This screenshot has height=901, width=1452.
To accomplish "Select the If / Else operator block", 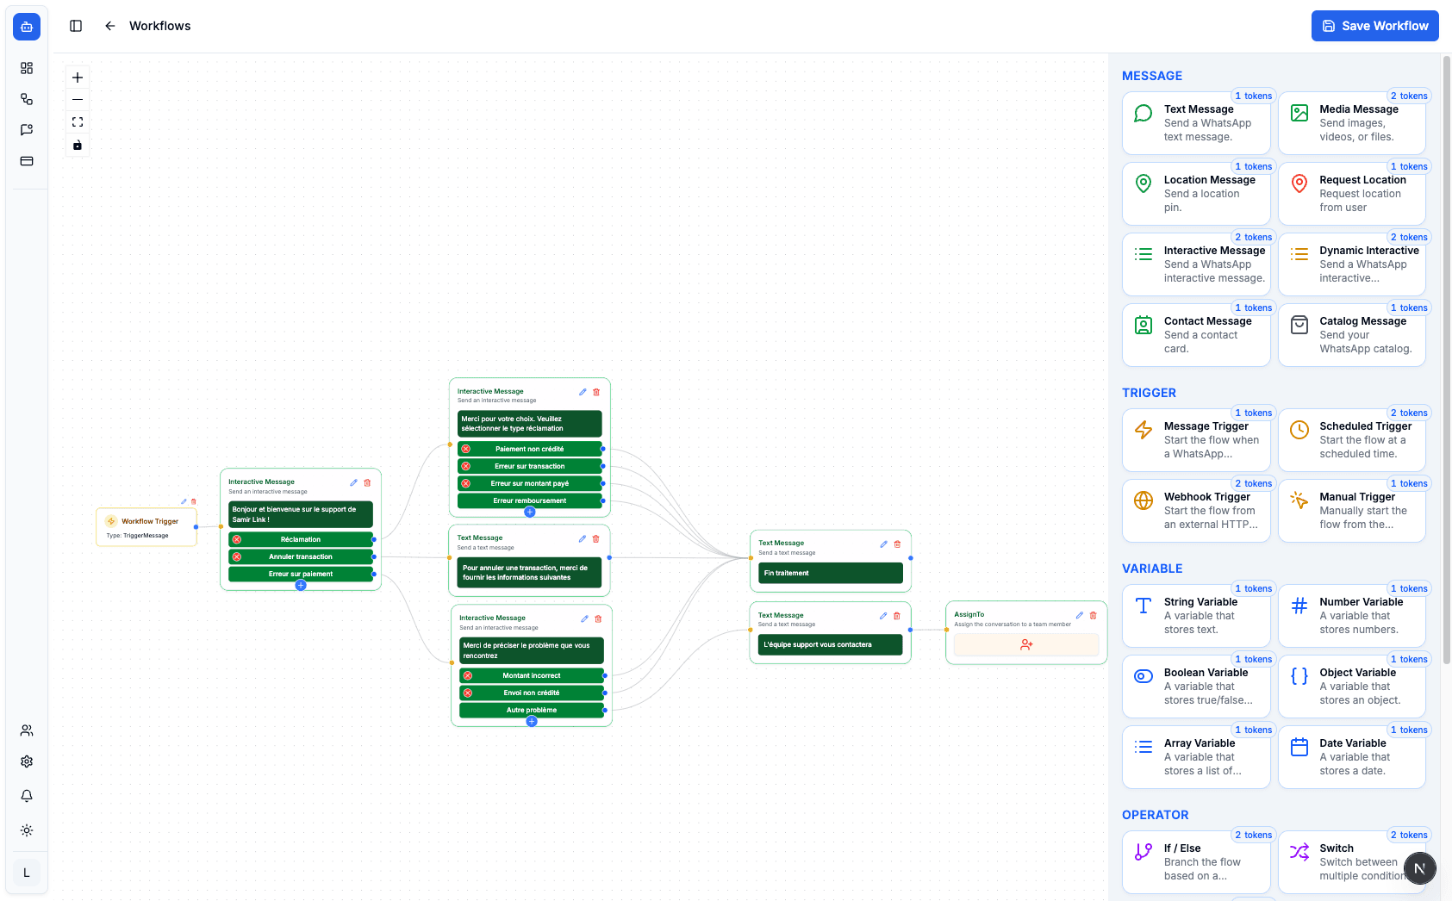I will (x=1195, y=862).
